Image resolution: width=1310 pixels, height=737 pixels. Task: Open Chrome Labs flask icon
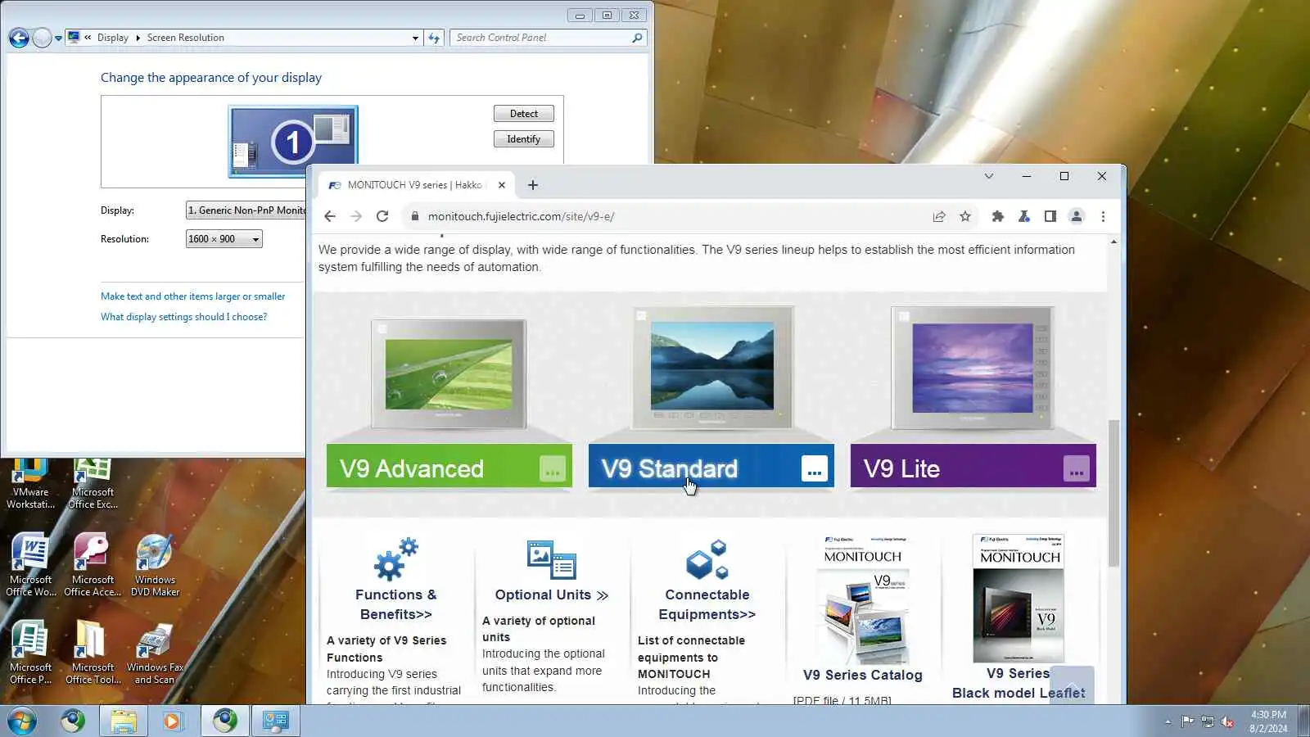[1023, 216]
